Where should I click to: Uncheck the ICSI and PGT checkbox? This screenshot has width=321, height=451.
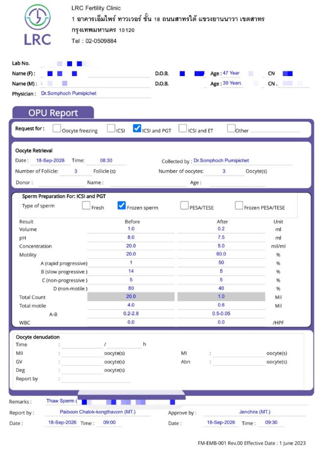click(137, 128)
